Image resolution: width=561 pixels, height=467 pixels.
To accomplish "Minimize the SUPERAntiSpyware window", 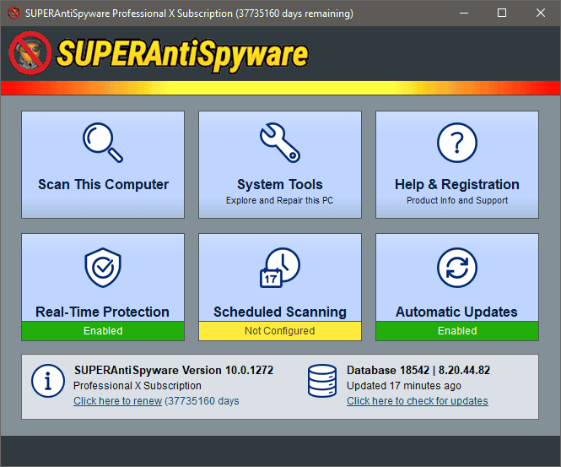I will (464, 14).
